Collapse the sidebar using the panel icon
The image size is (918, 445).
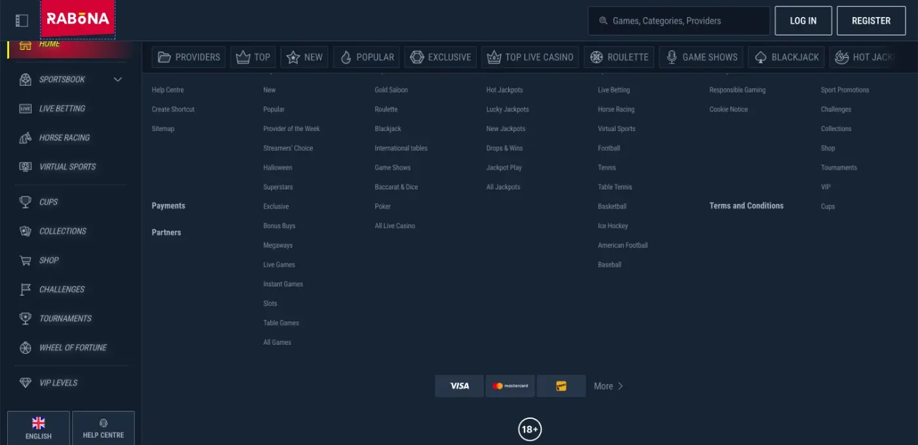tap(22, 21)
